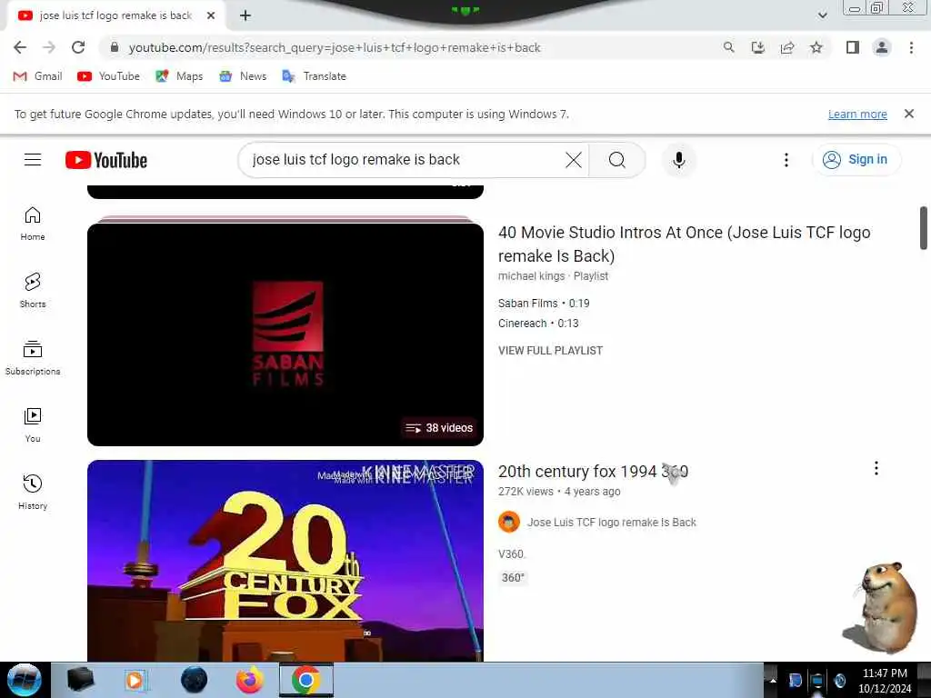Image resolution: width=931 pixels, height=698 pixels.
Task: Open Subscriptions in the sidebar
Action: (x=33, y=358)
